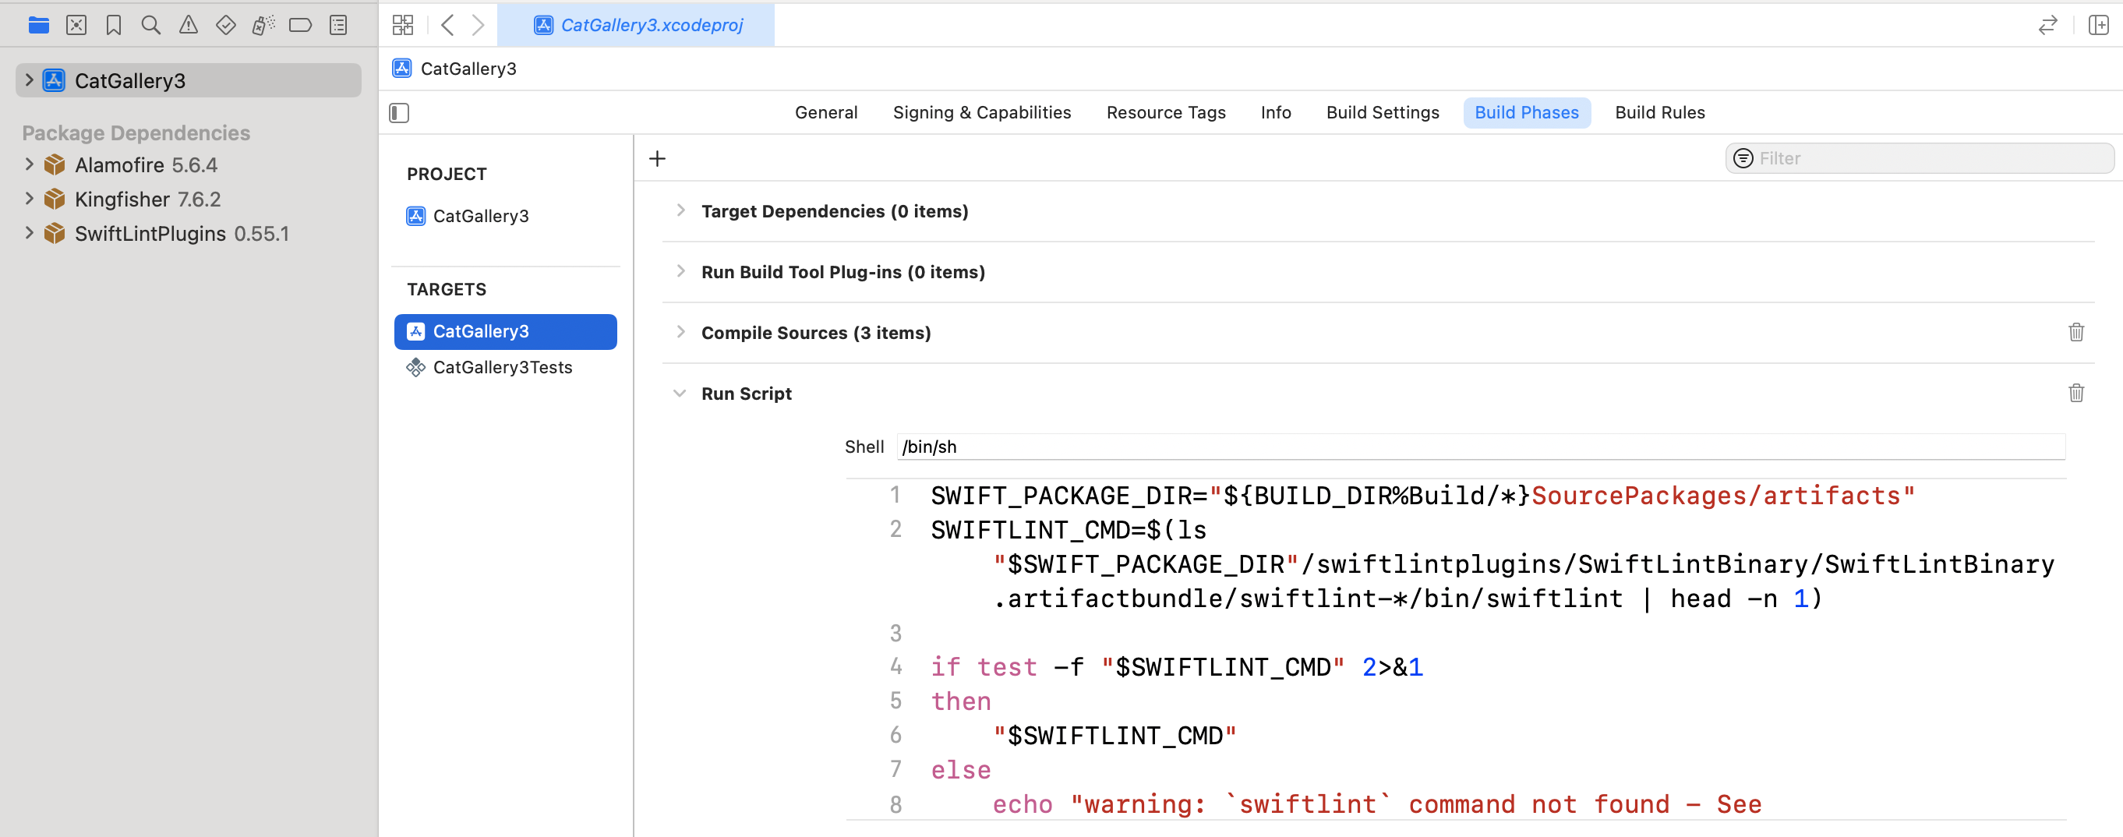Open the Test navigator diamond icon
The image size is (2123, 837).
[x=226, y=26]
